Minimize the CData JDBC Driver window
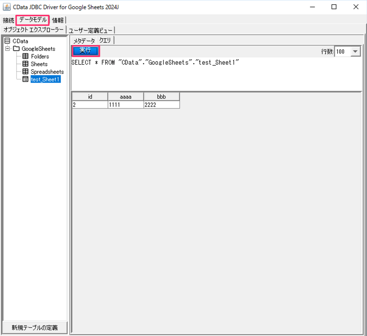 [x=312, y=7]
